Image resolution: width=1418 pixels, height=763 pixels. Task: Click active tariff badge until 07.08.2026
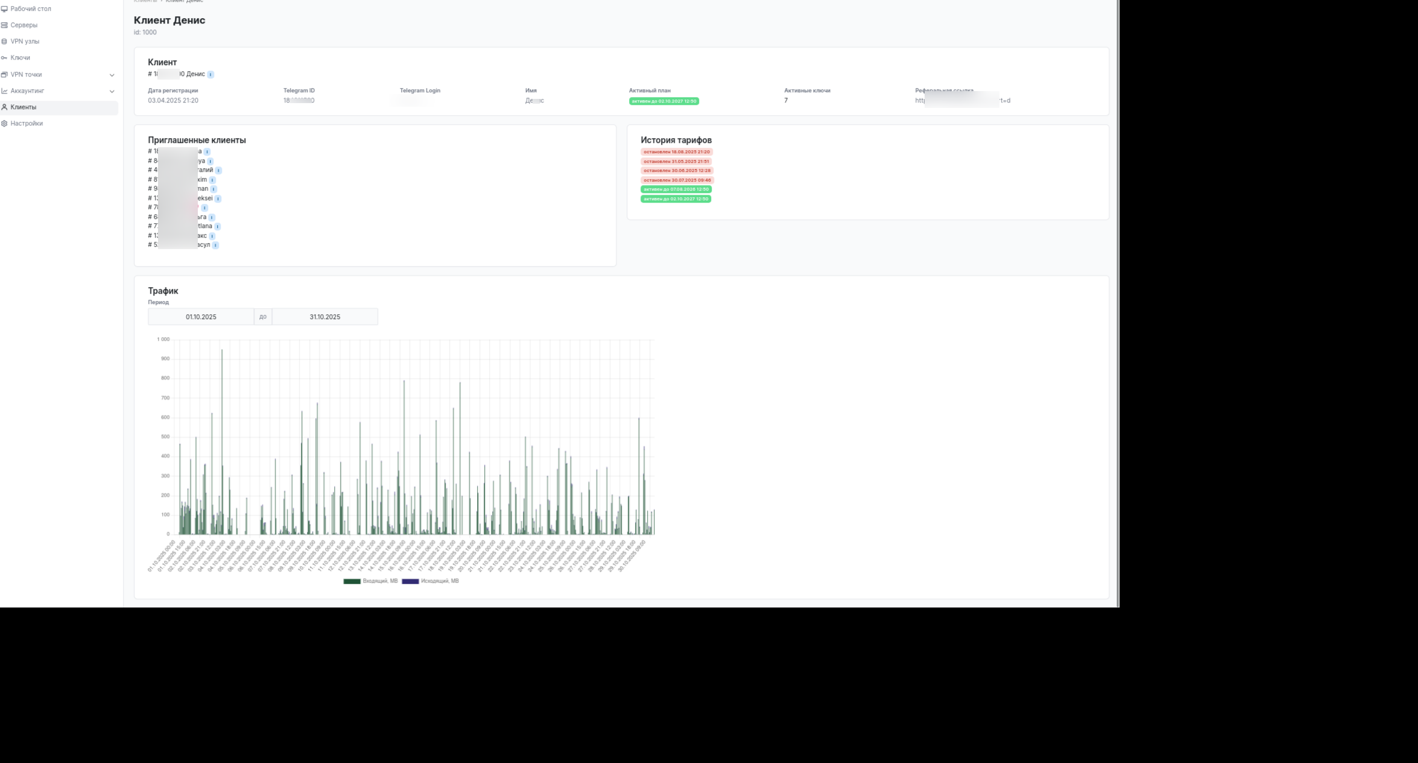pos(676,189)
